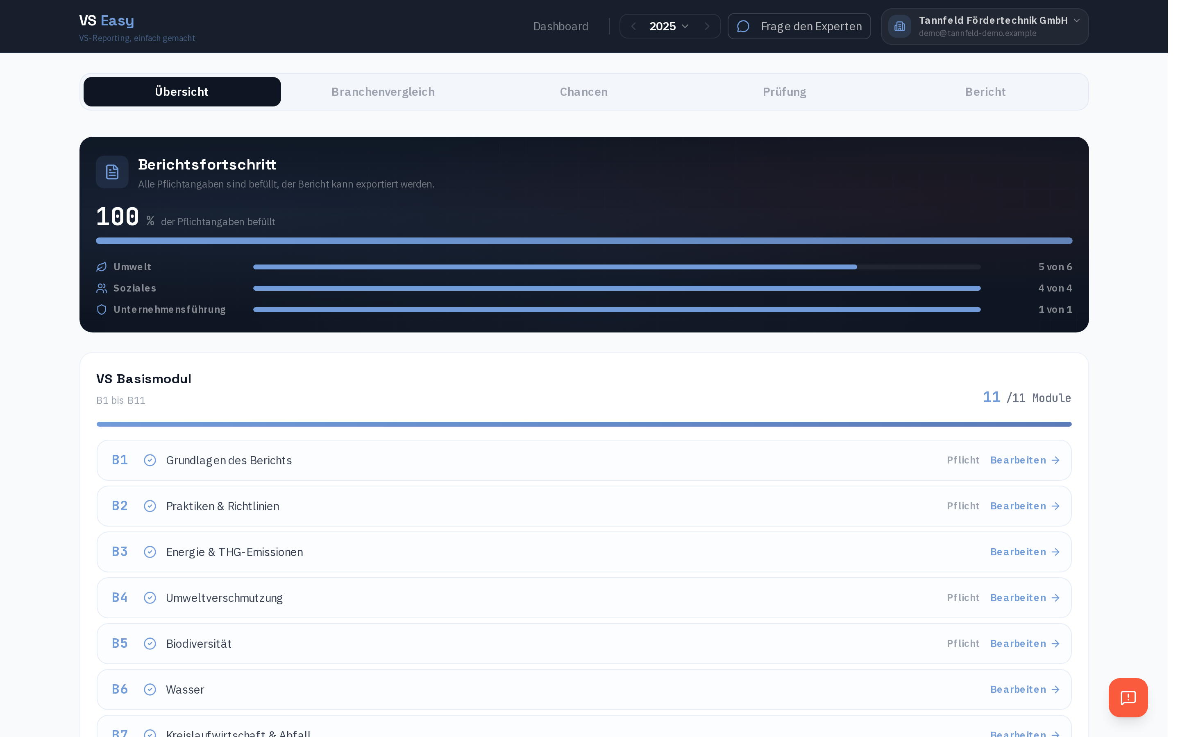Switch to the Prüfung tab
The height and width of the screenshot is (737, 1180).
coord(785,92)
